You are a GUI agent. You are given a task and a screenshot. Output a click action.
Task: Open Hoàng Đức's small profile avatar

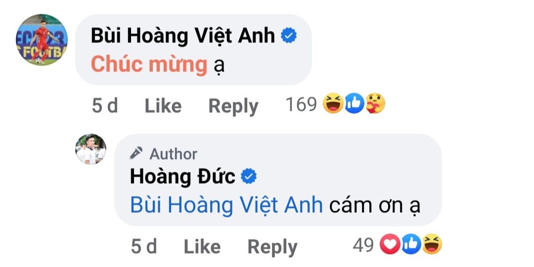(x=90, y=149)
